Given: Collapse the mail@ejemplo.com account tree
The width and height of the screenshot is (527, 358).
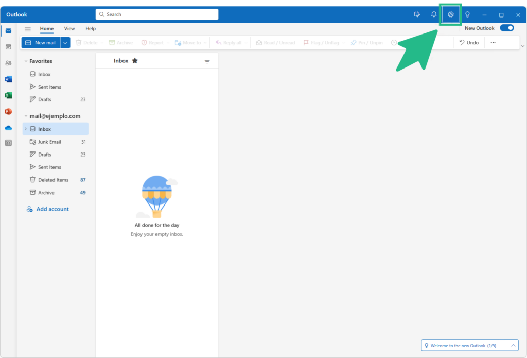Looking at the screenshot, I should pyautogui.click(x=26, y=116).
